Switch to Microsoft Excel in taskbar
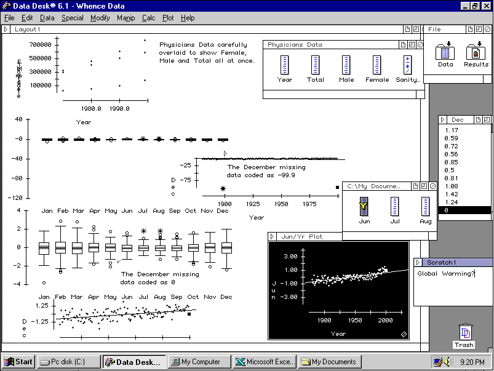Screen dimensions: 494x371 pos(266,362)
